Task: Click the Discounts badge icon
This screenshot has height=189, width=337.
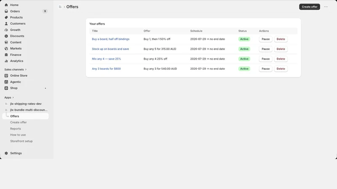Action: [6, 36]
